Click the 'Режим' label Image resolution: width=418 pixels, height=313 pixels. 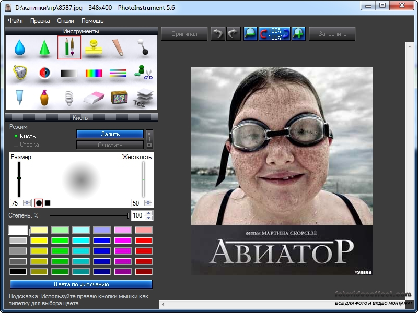pyautogui.click(x=18, y=127)
